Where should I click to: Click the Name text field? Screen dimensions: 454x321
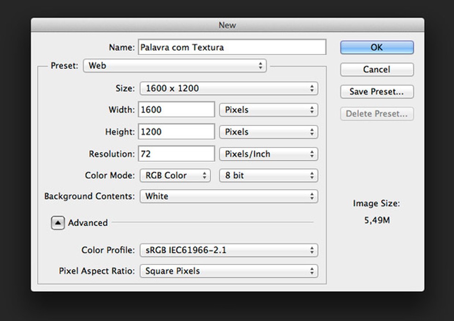[232, 47]
